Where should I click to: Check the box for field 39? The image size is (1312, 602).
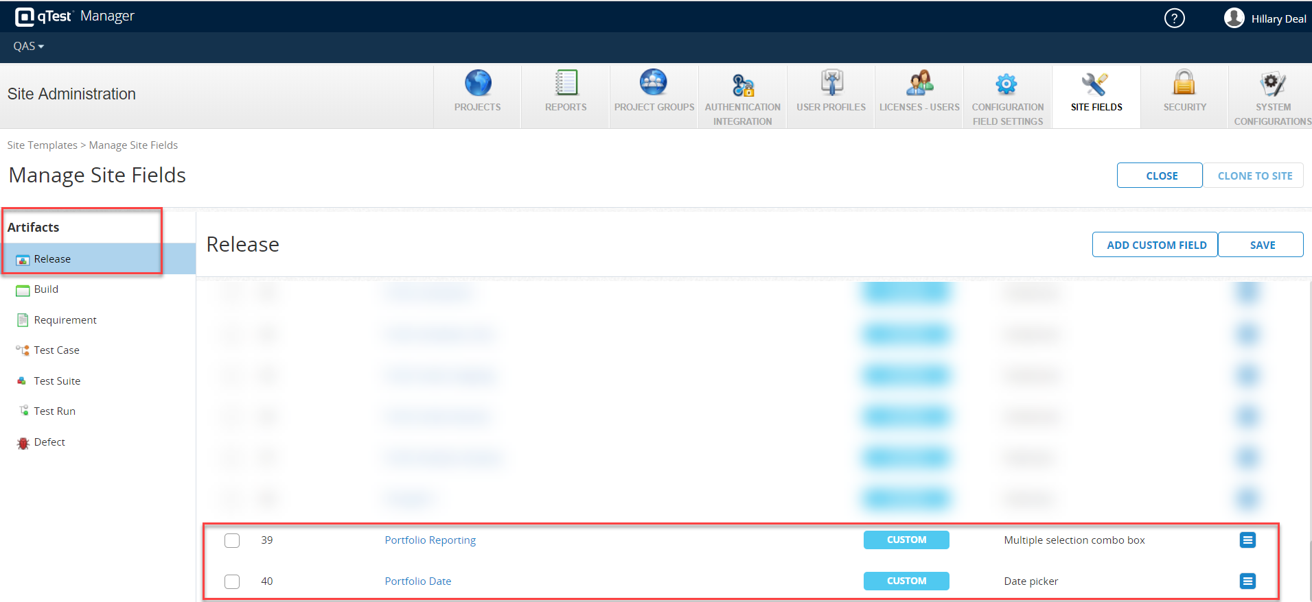tap(232, 540)
